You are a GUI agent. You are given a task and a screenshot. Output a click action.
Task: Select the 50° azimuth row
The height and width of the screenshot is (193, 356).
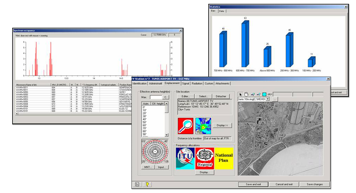[x=153, y=122]
